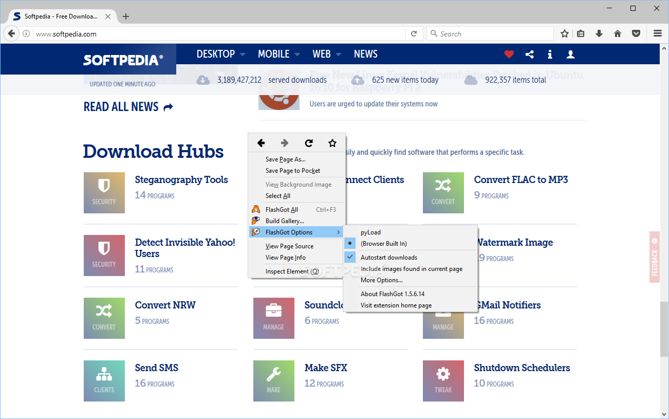Choose Save Page As... in context menu
The image size is (669, 419).
(x=296, y=159)
